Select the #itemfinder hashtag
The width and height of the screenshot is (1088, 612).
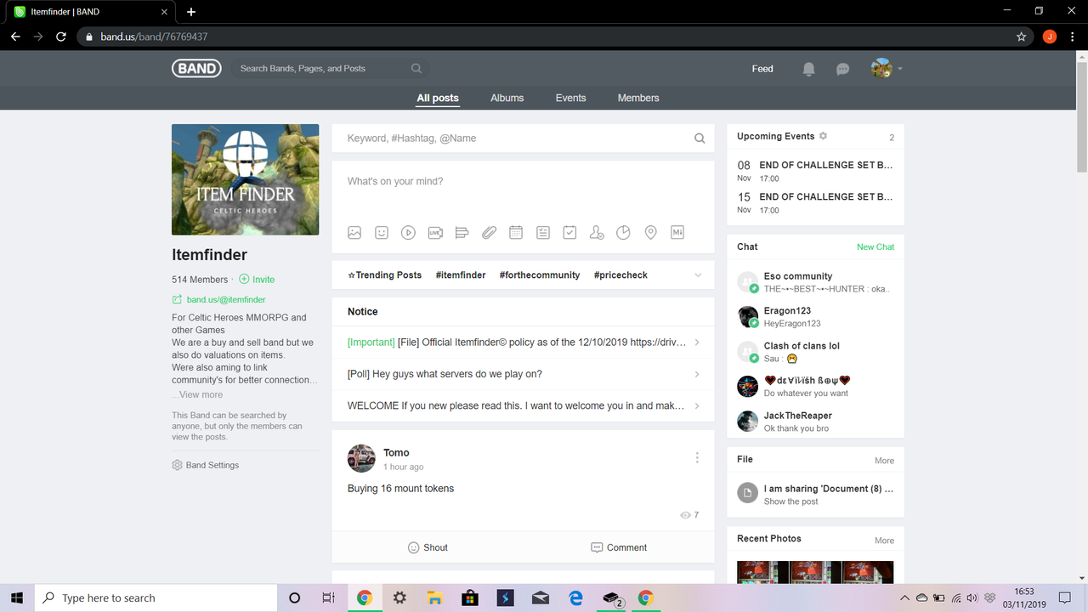(461, 275)
